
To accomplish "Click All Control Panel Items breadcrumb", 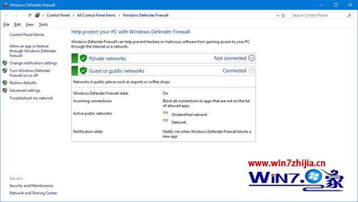I will [96, 15].
